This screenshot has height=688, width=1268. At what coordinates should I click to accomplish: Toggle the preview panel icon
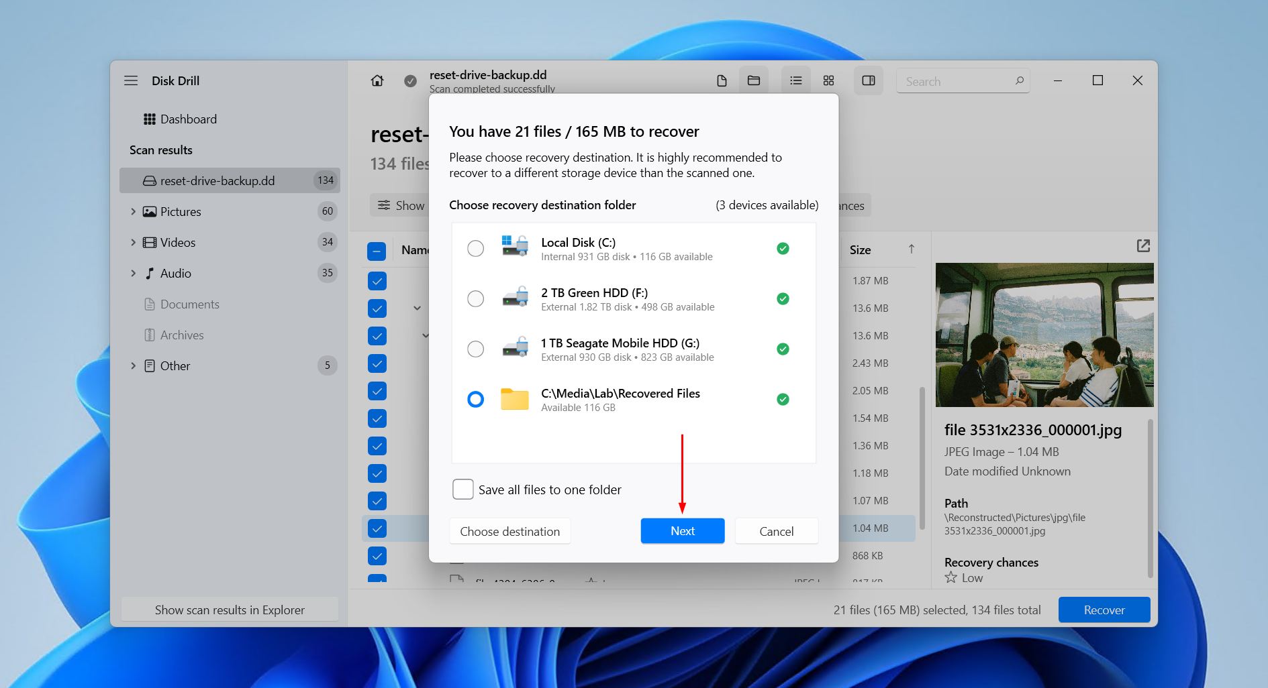click(x=869, y=81)
